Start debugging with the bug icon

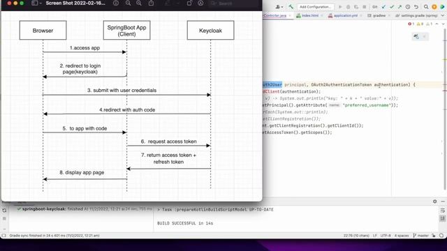point(348,7)
